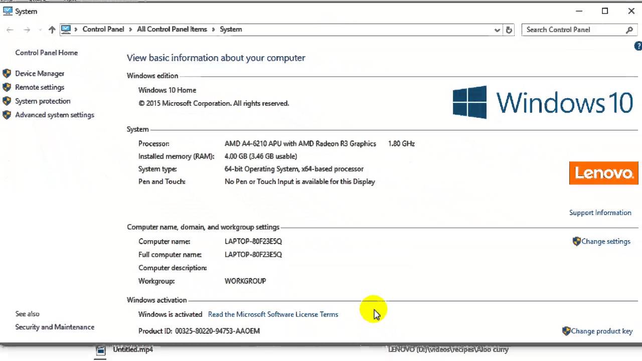Select Control Panel breadcrumb
Image resolution: width=642 pixels, height=361 pixels.
pos(103,29)
